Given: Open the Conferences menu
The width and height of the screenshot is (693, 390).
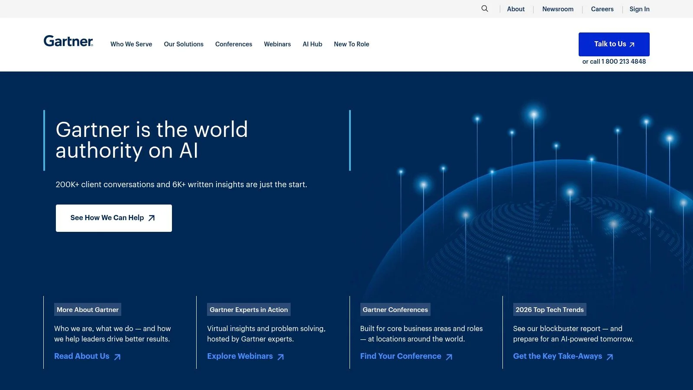Looking at the screenshot, I should (x=233, y=44).
